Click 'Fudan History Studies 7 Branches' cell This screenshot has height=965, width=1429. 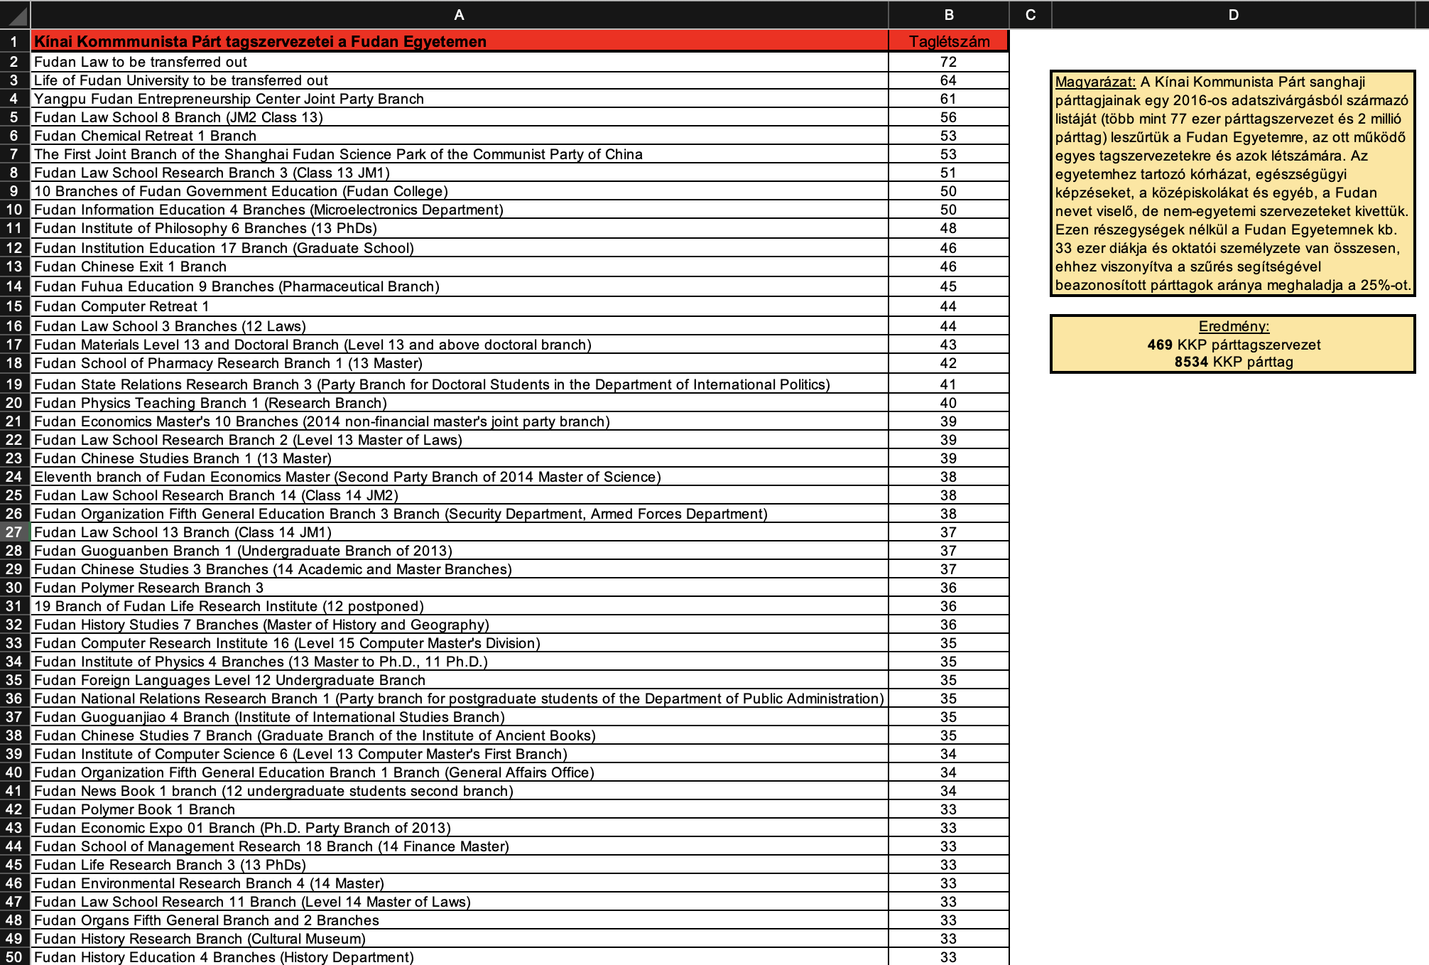coord(460,625)
